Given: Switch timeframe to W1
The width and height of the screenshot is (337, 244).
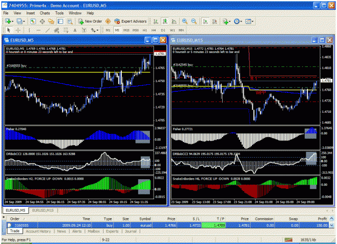Looking at the screenshot, I should (x=173, y=30).
